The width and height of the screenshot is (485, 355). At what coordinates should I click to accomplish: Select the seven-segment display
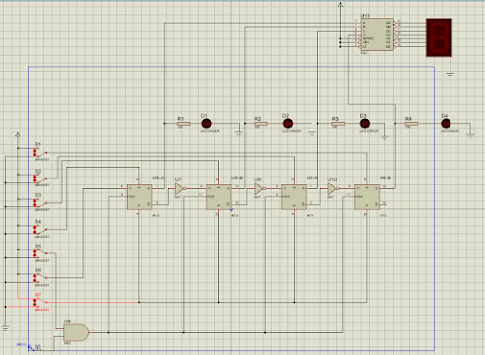[439, 37]
